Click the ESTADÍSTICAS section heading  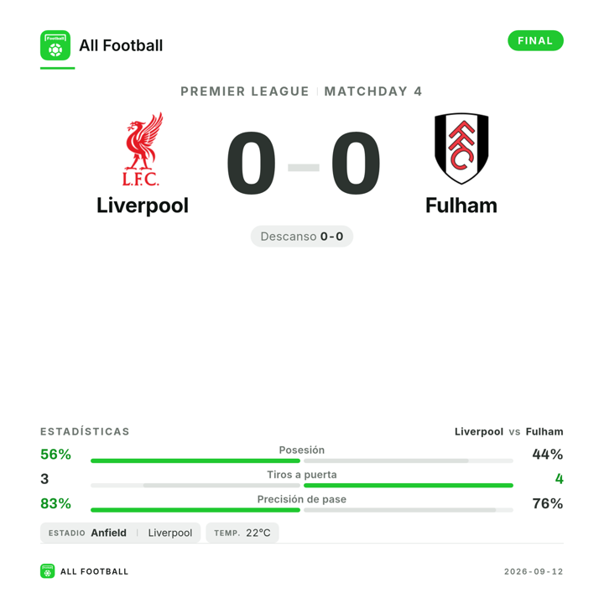click(x=85, y=431)
